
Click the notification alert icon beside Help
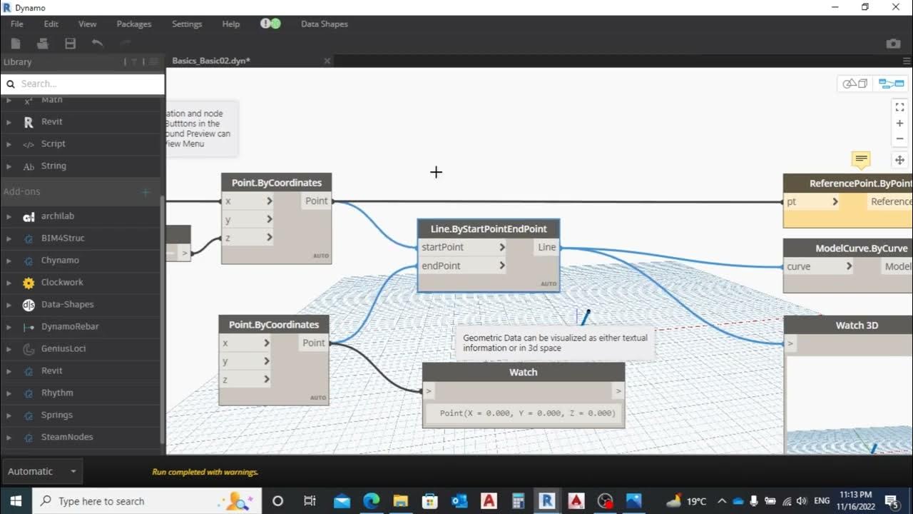(270, 24)
